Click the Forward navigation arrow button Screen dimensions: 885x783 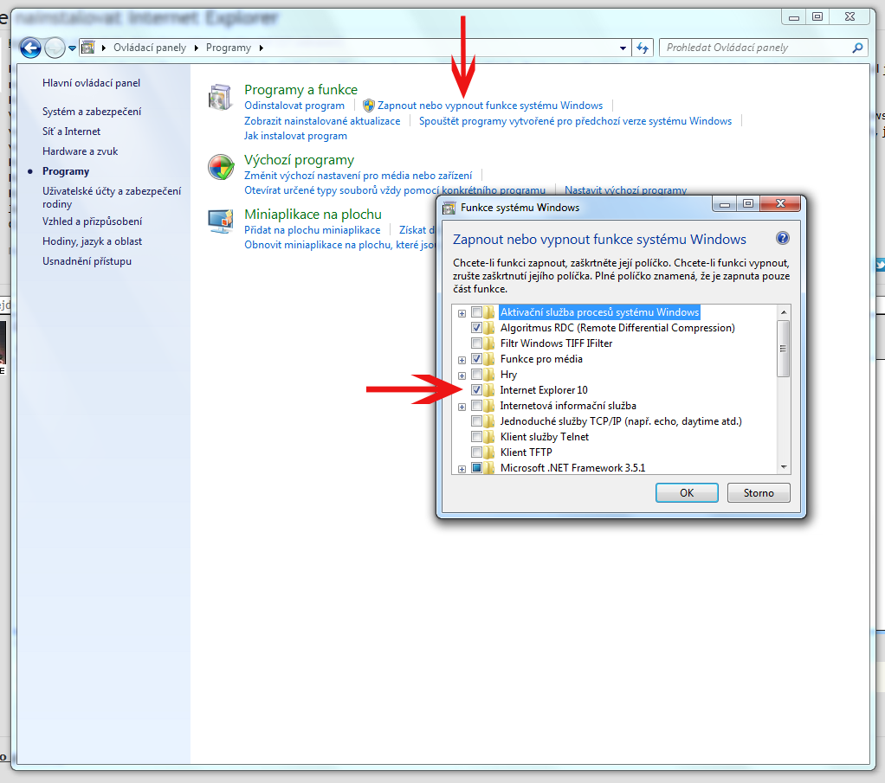[x=55, y=48]
